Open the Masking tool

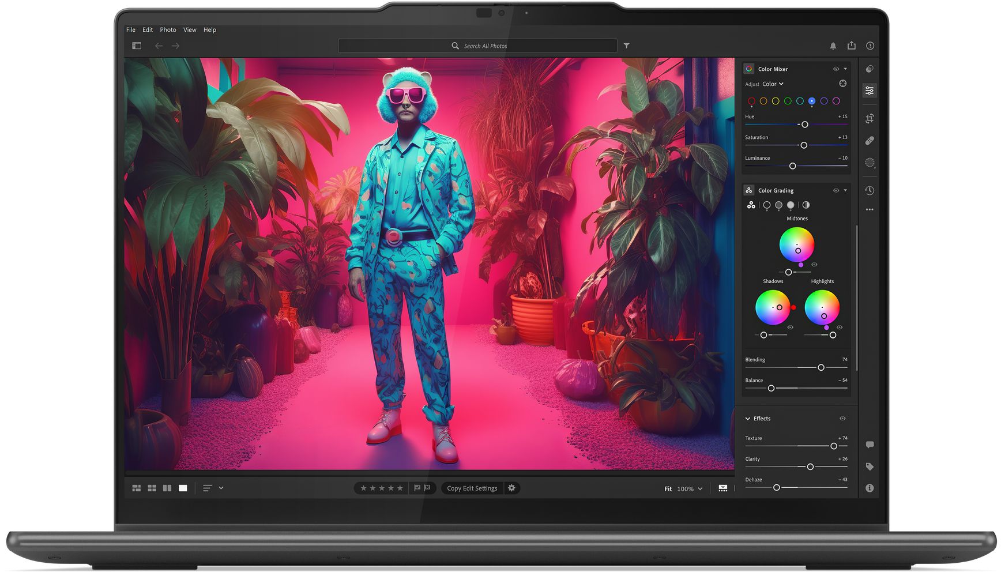[870, 163]
